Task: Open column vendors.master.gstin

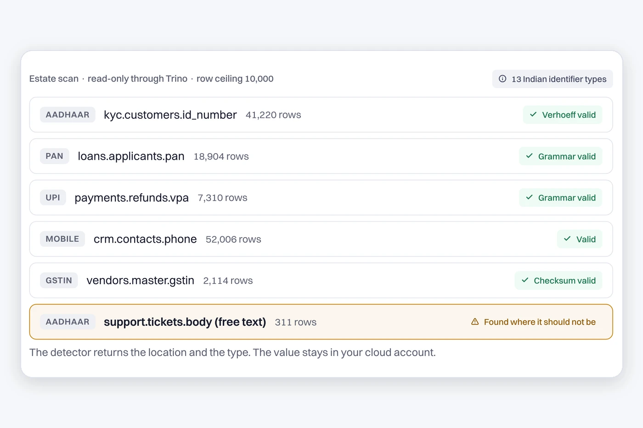Action: (x=141, y=280)
